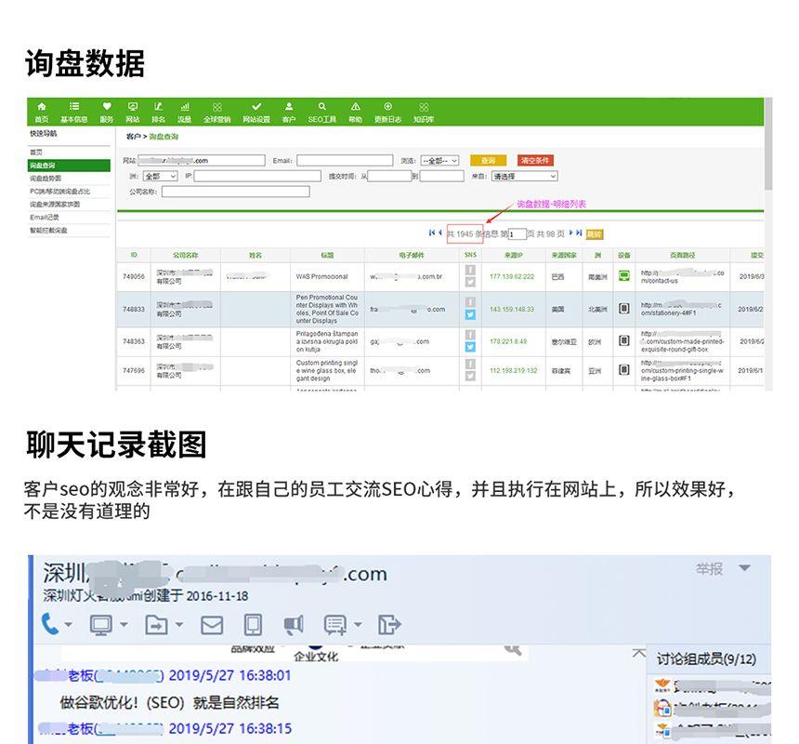The width and height of the screenshot is (799, 744).
Task: Expand the 来自 请选择 dropdown
Action: point(524,176)
